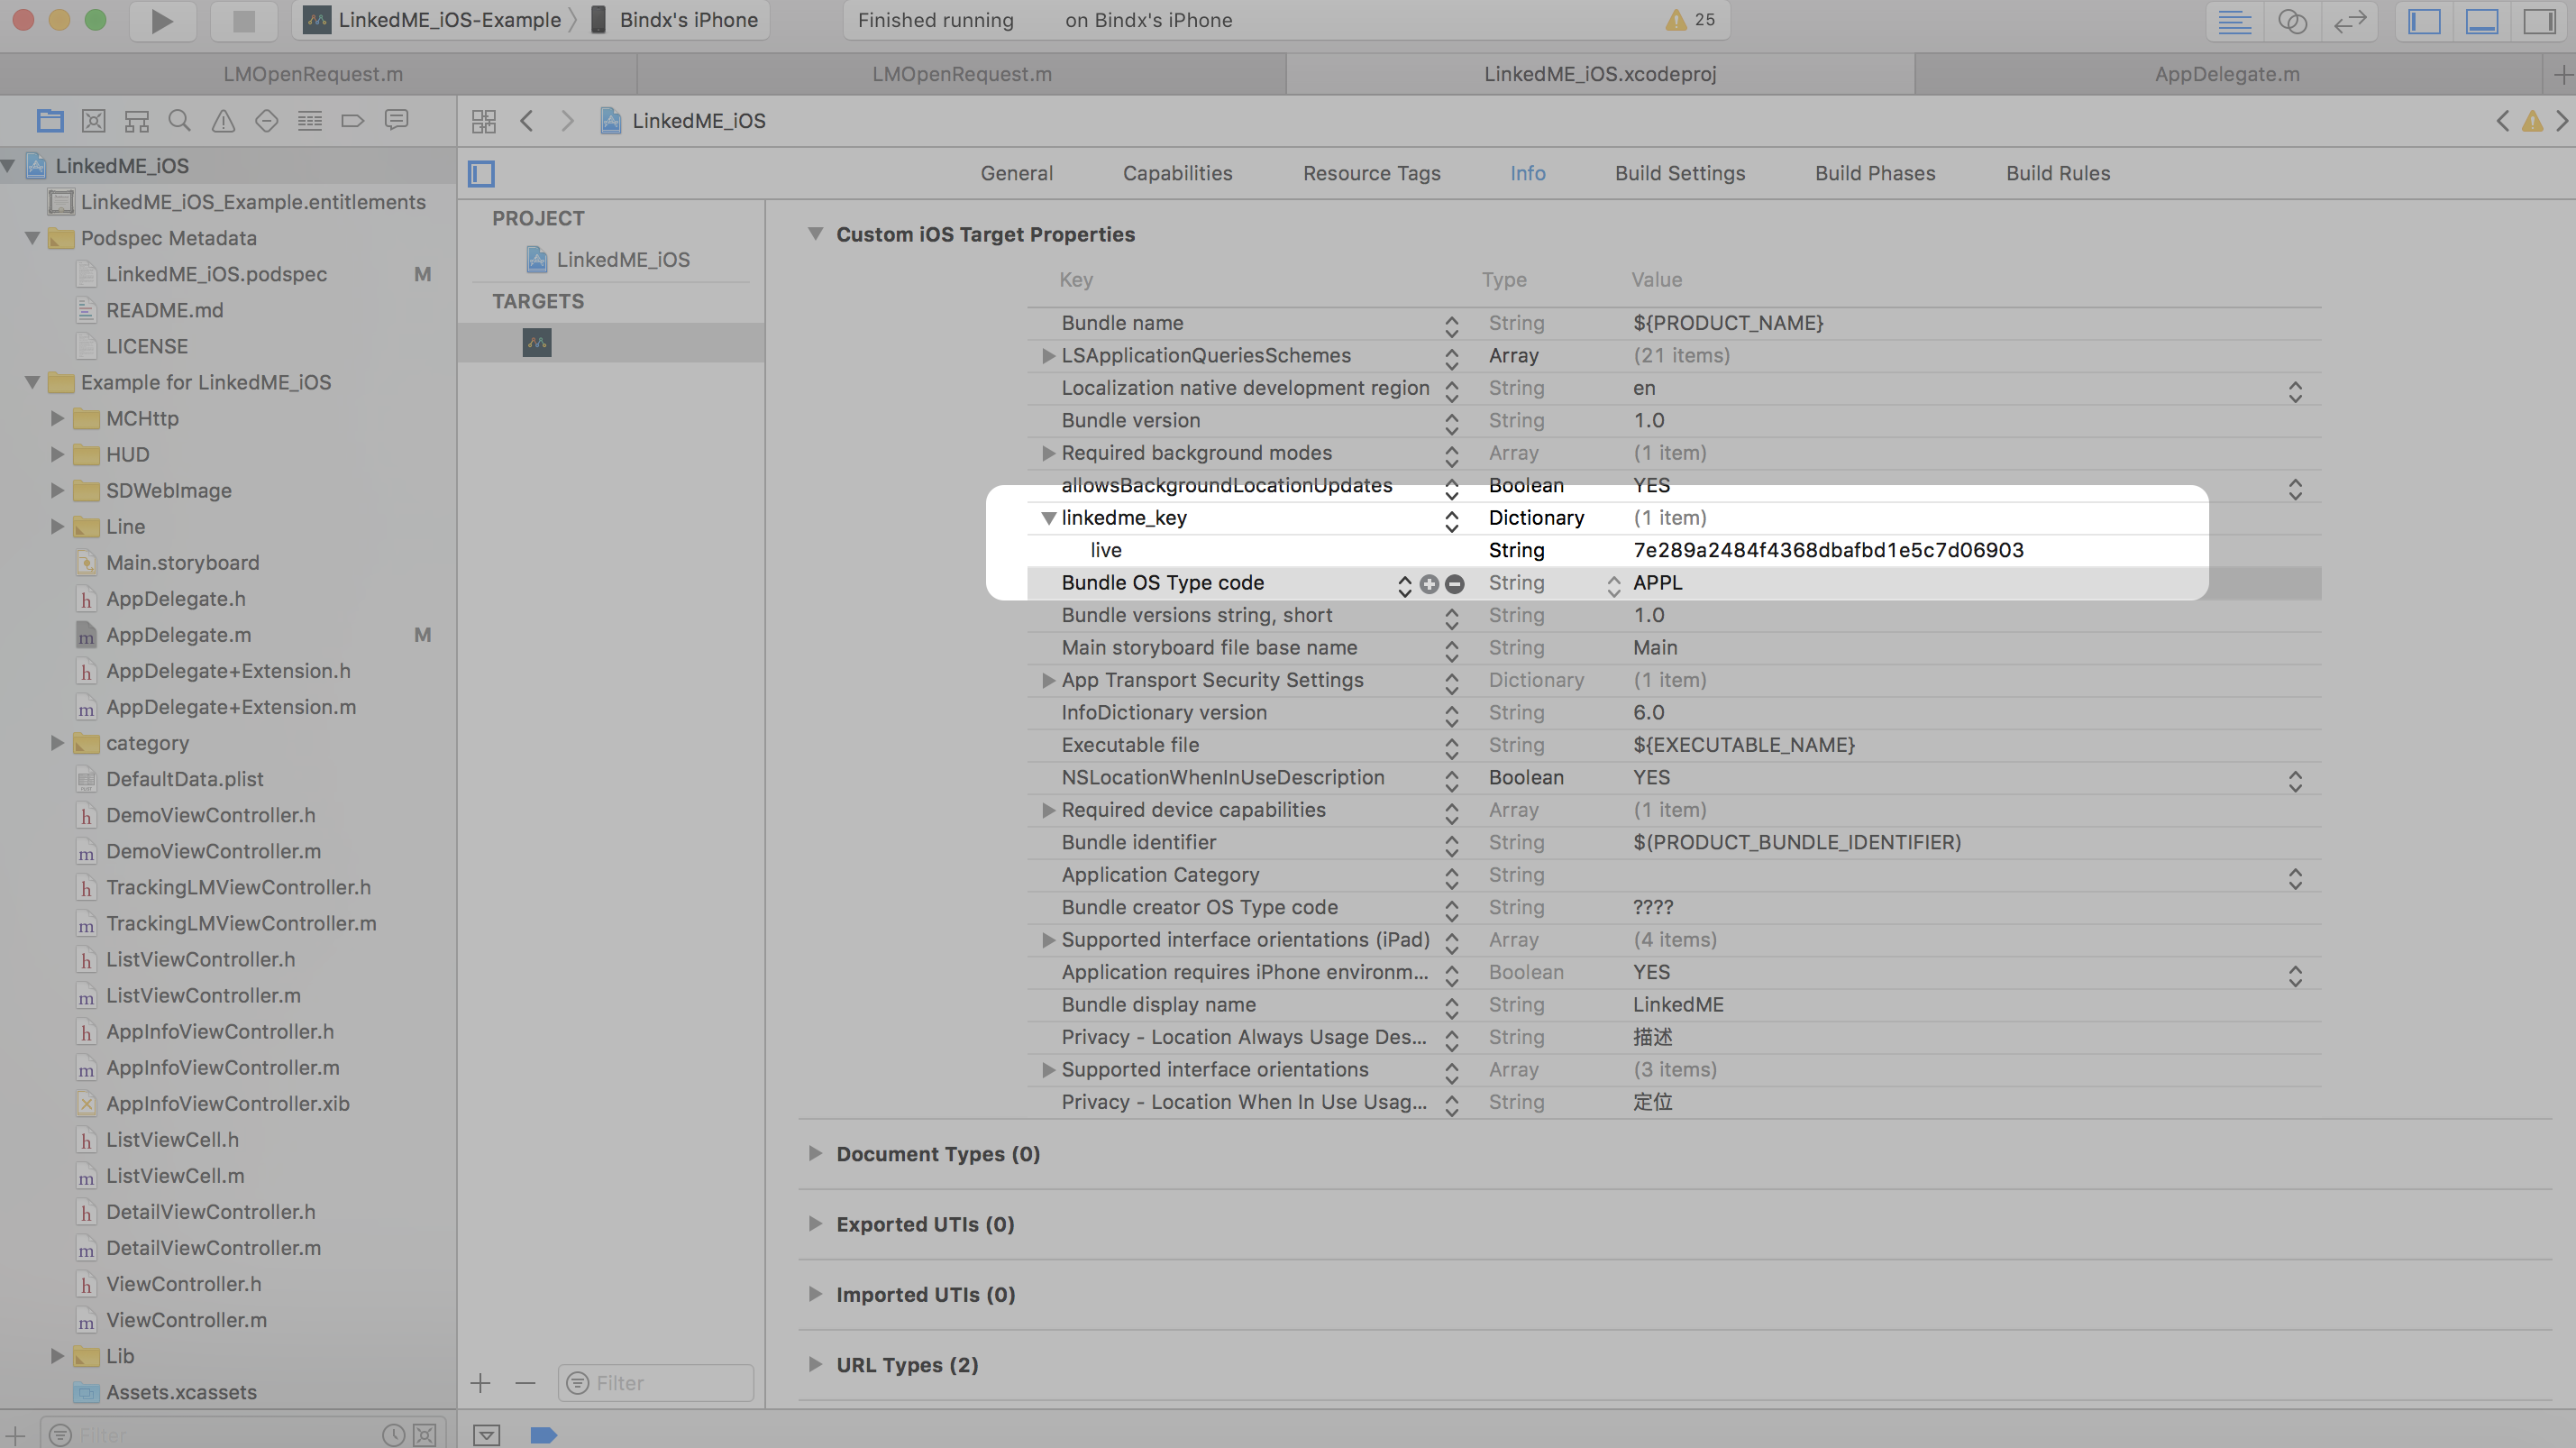Expand the Document Types section

tap(816, 1153)
